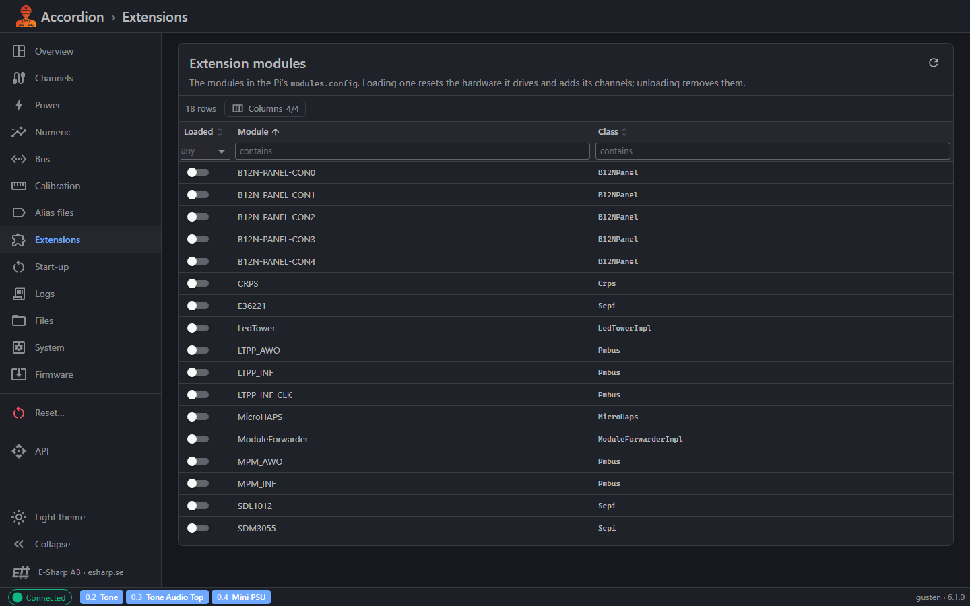Focus the Module contains filter field
970x606 pixels.
click(x=412, y=151)
